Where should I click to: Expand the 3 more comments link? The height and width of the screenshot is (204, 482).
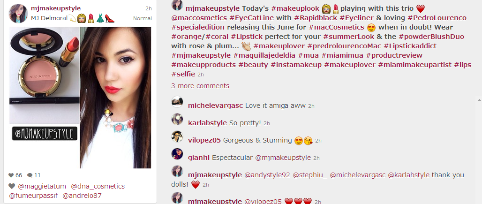pyautogui.click(x=200, y=86)
